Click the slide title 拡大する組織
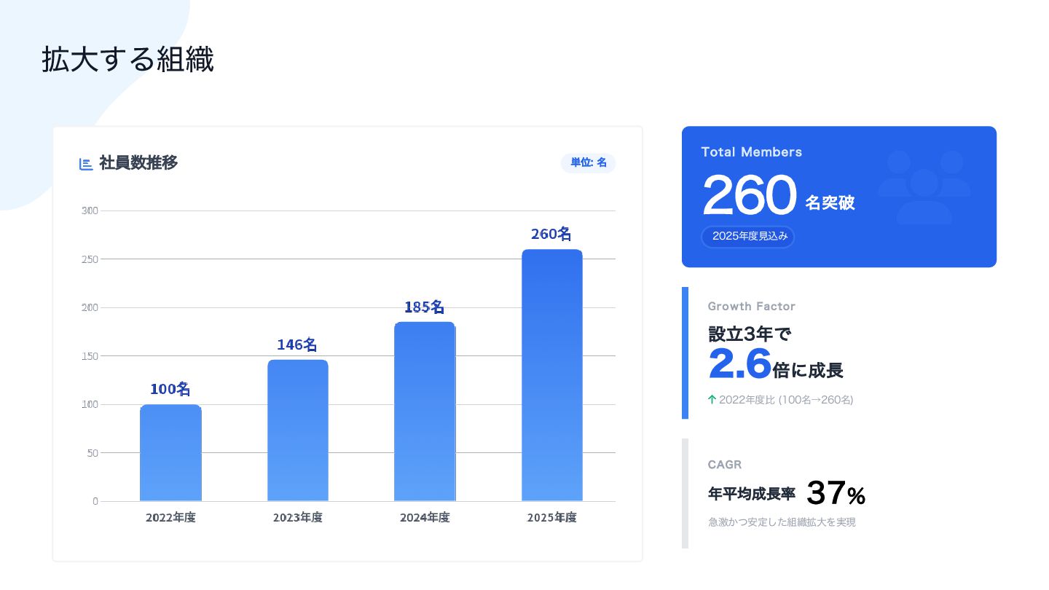 coord(127,60)
